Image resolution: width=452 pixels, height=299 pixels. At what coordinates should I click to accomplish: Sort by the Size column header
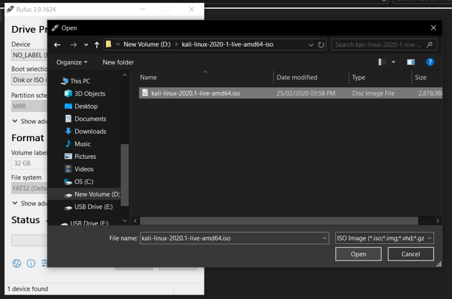(x=421, y=78)
